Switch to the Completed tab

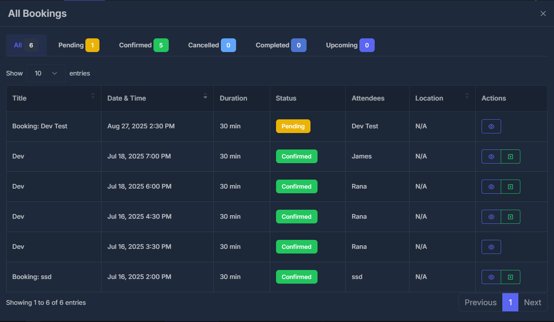pyautogui.click(x=281, y=45)
